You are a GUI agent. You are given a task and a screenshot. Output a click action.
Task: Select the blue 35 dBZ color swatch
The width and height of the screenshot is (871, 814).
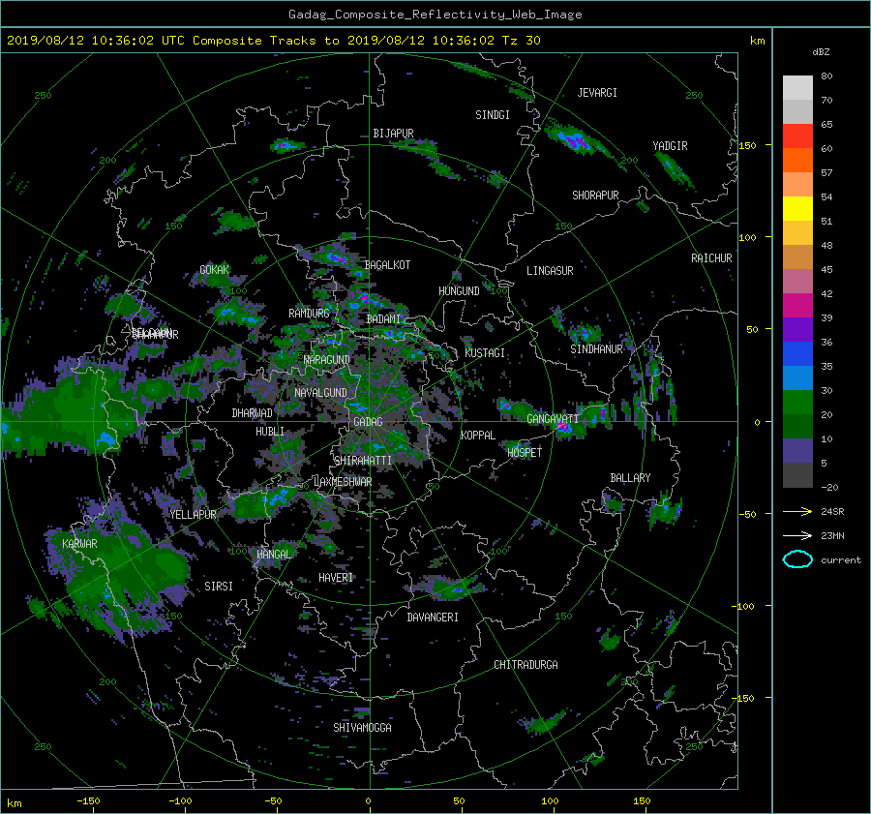(x=797, y=353)
